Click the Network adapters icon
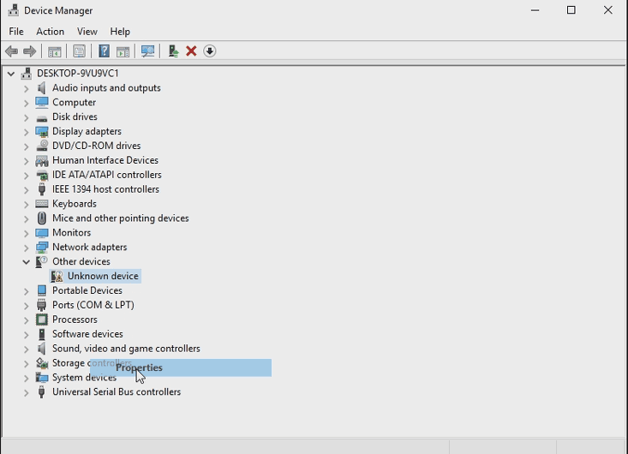Viewport: 628px width, 454px height. (42, 247)
